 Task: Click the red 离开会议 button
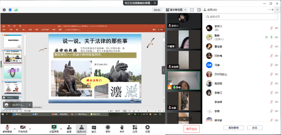pyautogui.click(x=191, y=129)
